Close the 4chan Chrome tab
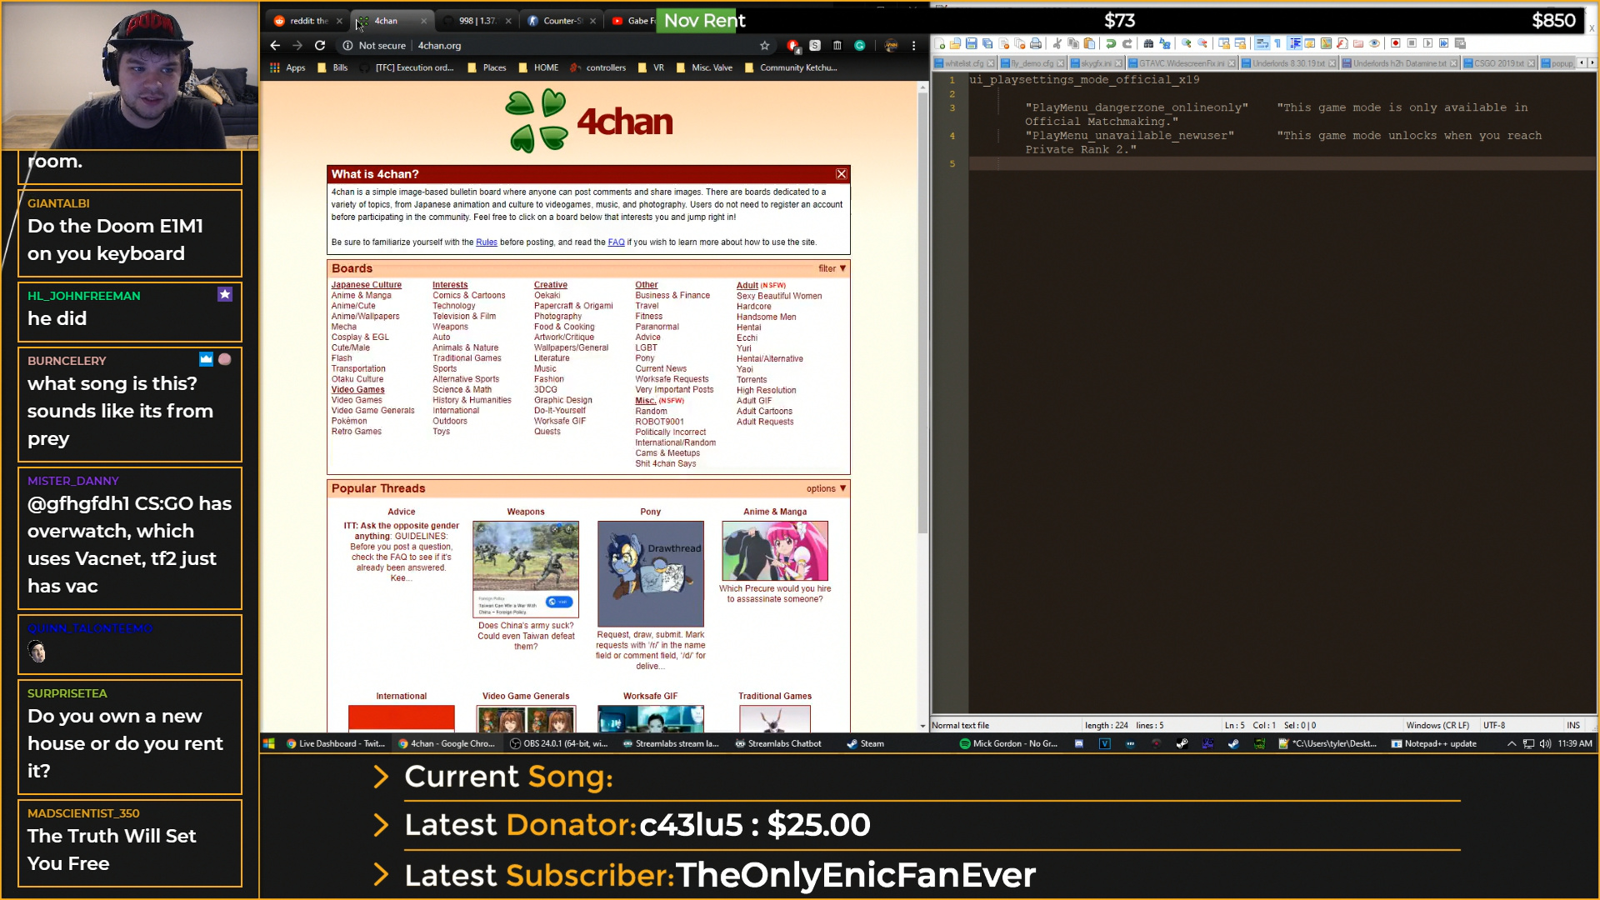Viewport: 1600px width, 900px height. pos(423,22)
